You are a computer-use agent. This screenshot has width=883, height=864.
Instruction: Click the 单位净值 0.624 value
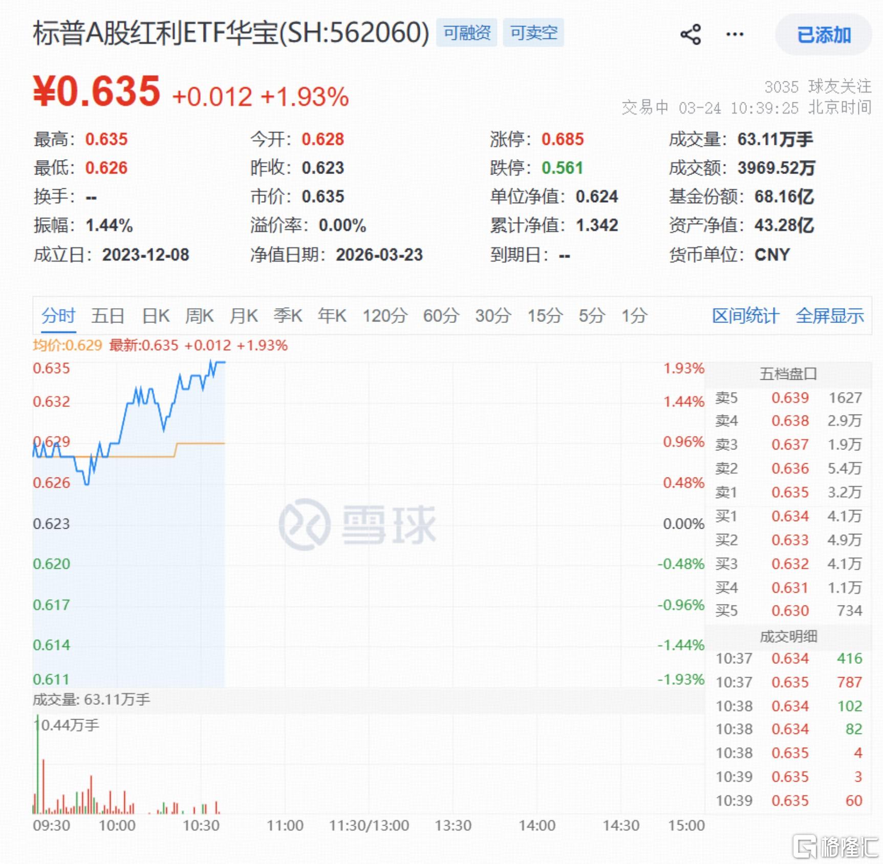(597, 197)
